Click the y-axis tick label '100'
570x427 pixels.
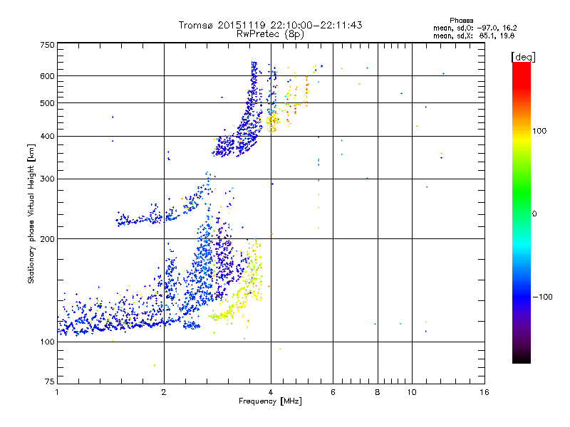(47, 342)
